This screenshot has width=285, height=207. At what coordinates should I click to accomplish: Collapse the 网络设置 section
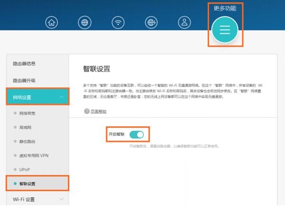tap(61, 97)
